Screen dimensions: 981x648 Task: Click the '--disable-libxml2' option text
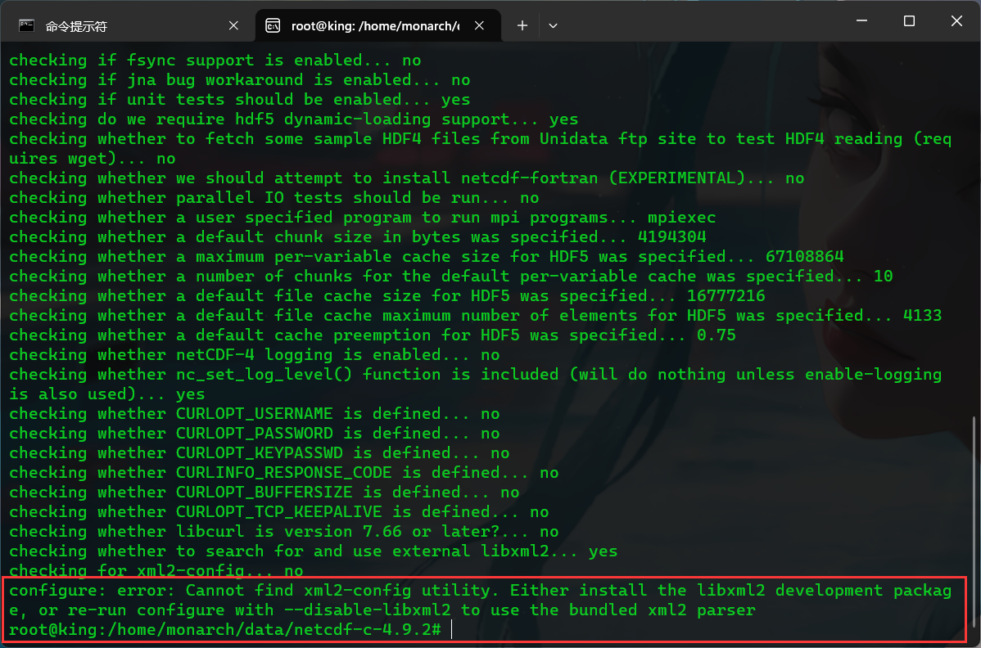click(367, 610)
